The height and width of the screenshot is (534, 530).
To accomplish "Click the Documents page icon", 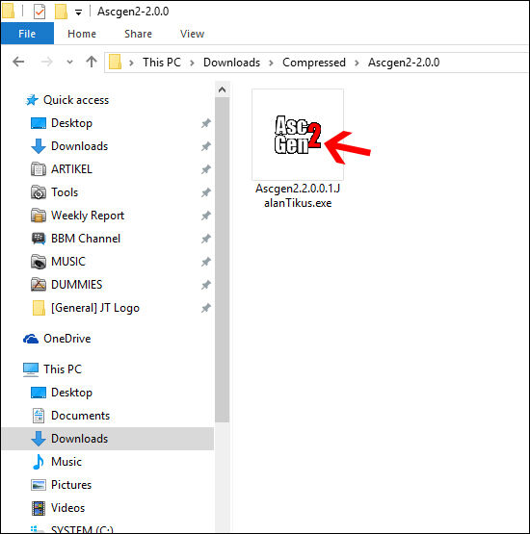I will (39, 416).
